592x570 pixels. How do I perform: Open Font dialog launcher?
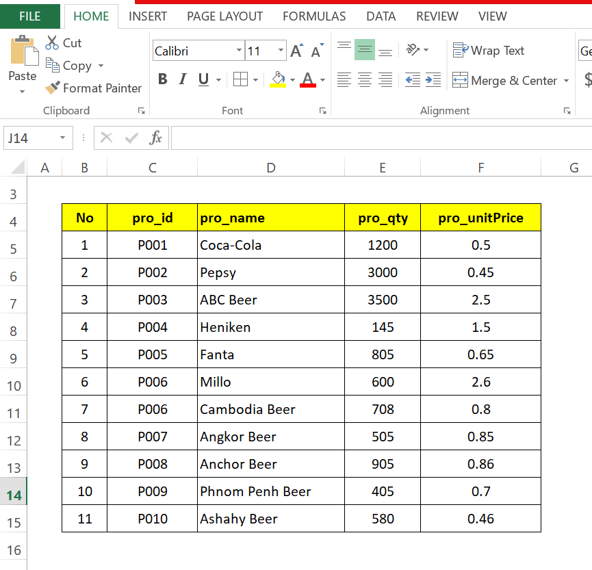pos(322,111)
